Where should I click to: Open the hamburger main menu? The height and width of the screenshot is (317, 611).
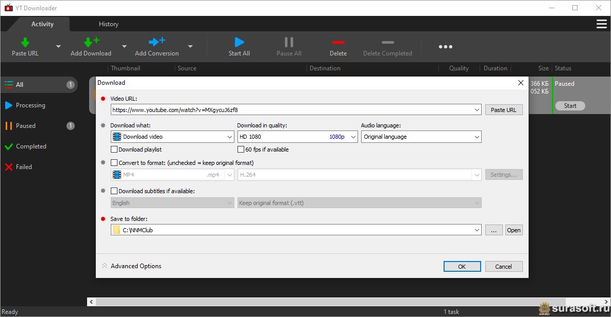pyautogui.click(x=601, y=24)
